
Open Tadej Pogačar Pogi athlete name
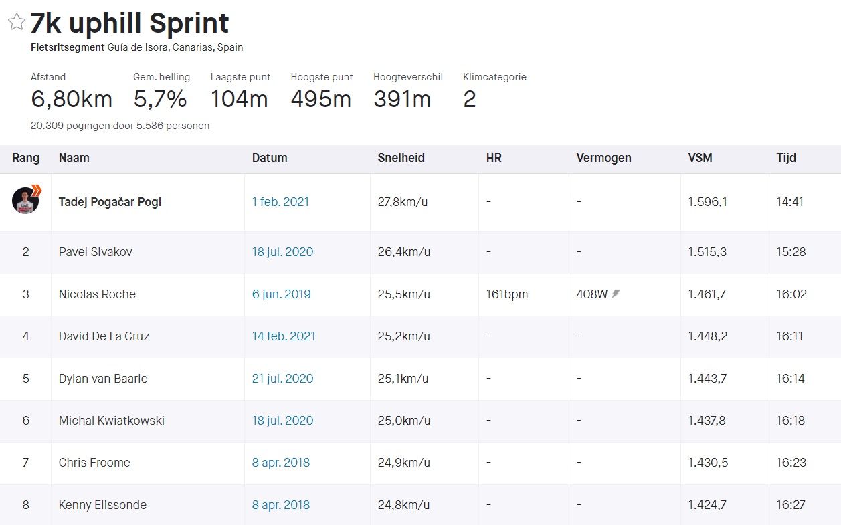(110, 202)
